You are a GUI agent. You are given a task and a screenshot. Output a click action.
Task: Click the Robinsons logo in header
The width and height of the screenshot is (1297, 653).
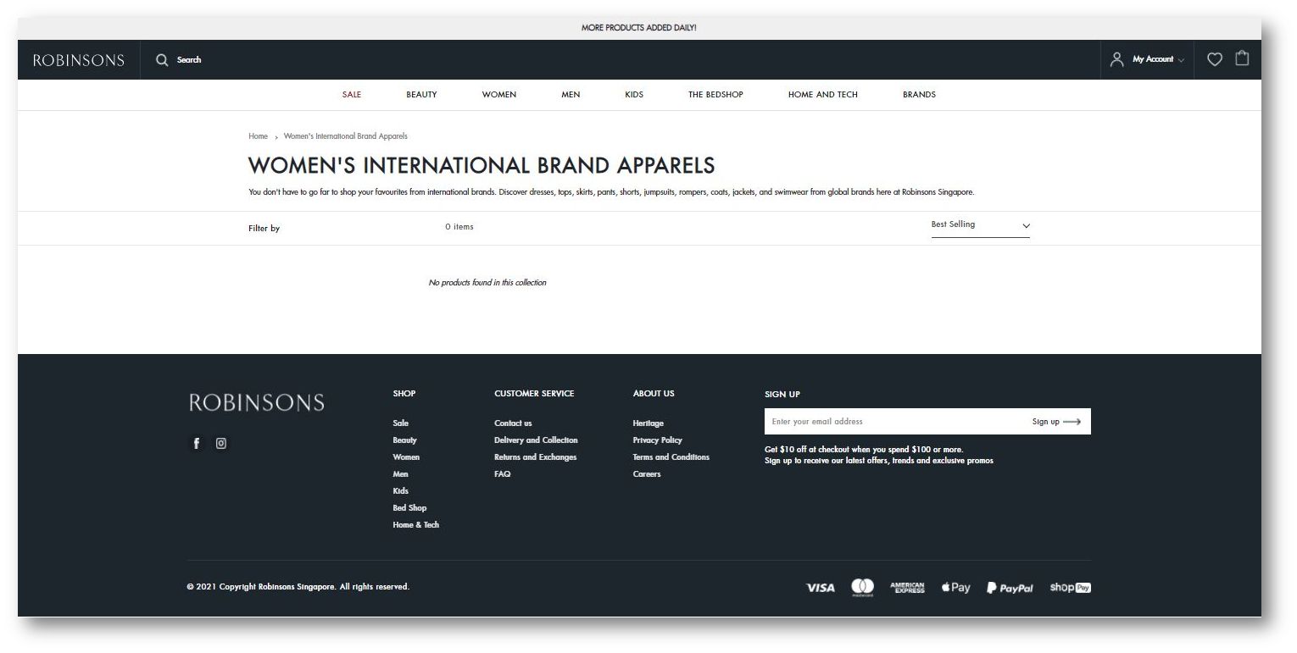pyautogui.click(x=79, y=60)
